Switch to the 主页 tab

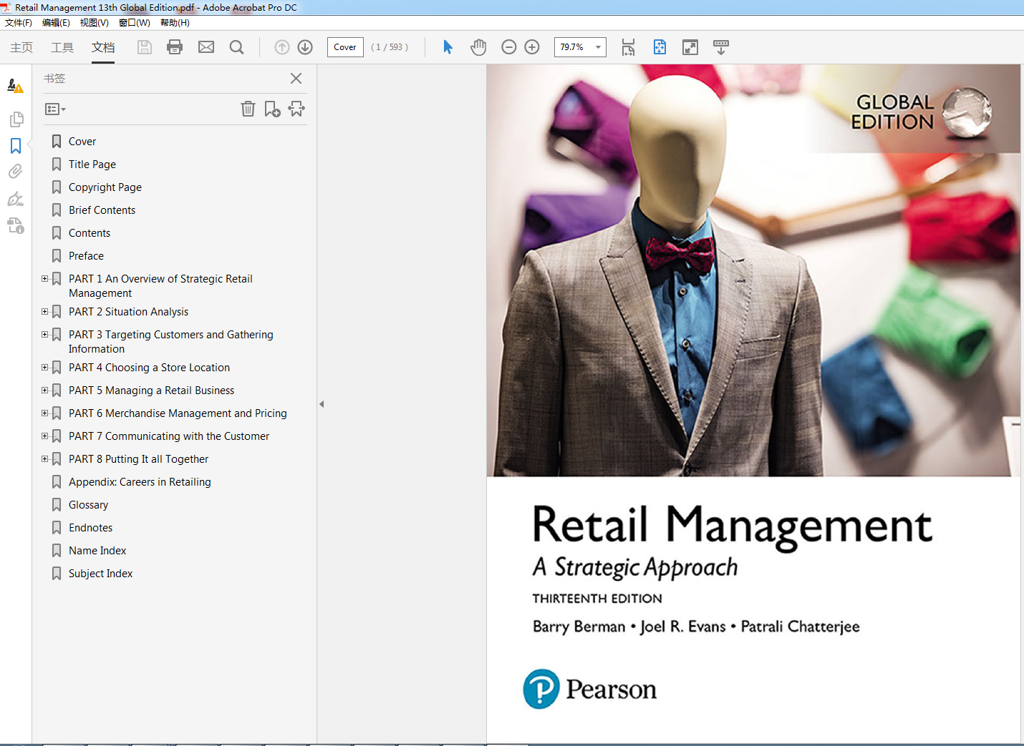[21, 47]
